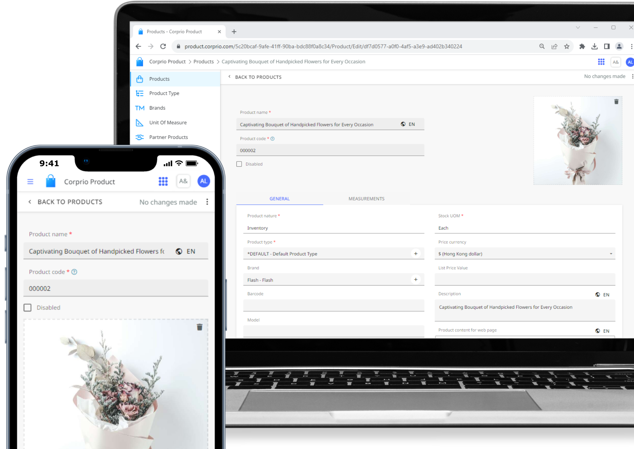The height and width of the screenshot is (449, 634).
Task: Open the app grid launcher on the phone
Action: pos(163,181)
